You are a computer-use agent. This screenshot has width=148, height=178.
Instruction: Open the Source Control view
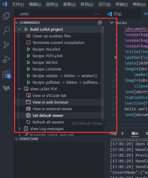(6, 45)
